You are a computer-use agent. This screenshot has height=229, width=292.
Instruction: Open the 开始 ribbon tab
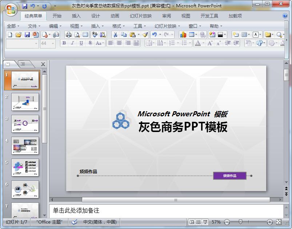coord(57,16)
